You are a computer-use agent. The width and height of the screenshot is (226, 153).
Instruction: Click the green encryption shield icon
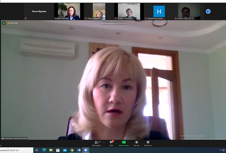(x=4, y=23)
